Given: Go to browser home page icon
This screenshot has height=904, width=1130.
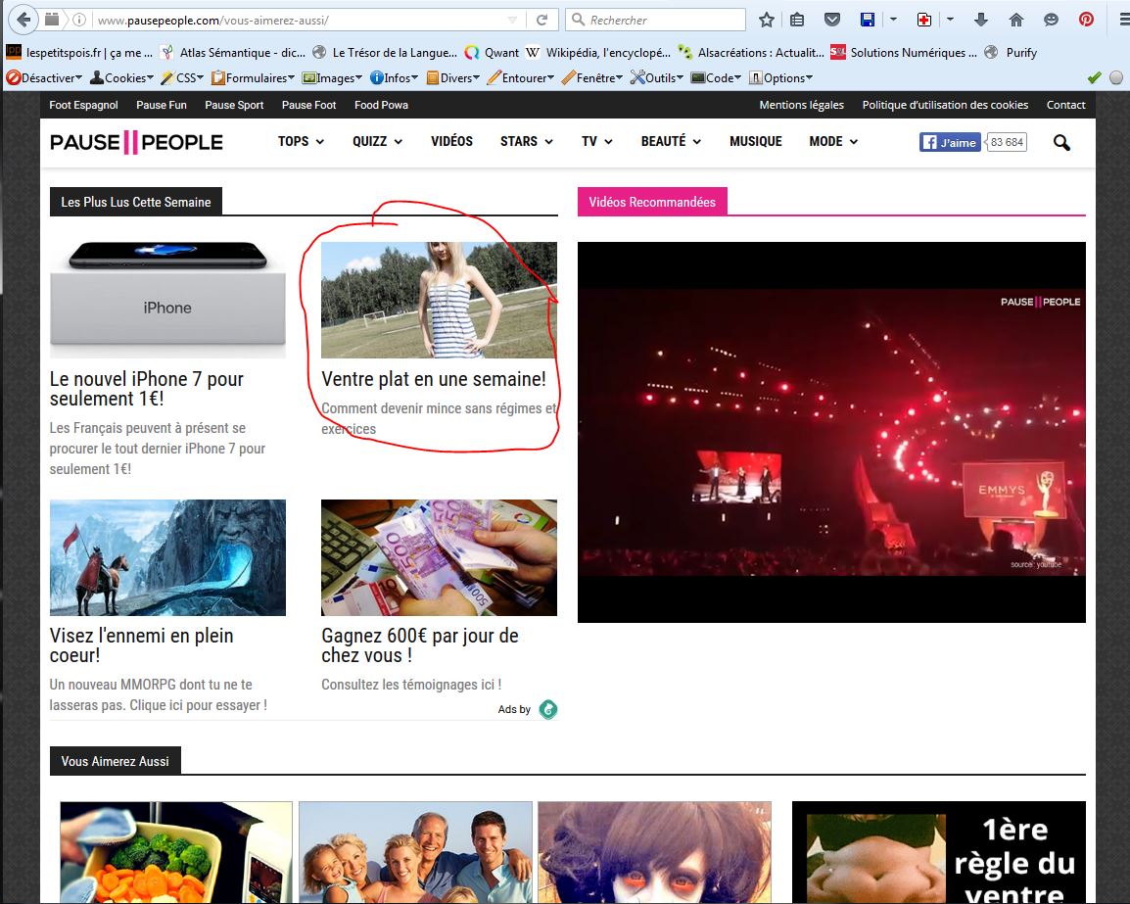Looking at the screenshot, I should point(1015,20).
